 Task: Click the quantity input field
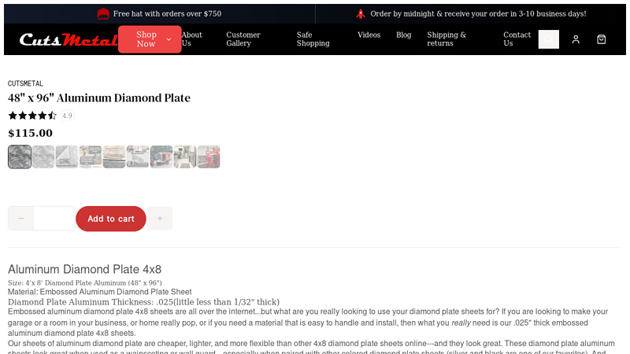(54, 219)
